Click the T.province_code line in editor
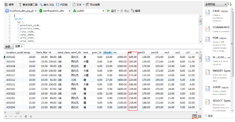This screenshot has height=122, width=235. tap(29, 25)
